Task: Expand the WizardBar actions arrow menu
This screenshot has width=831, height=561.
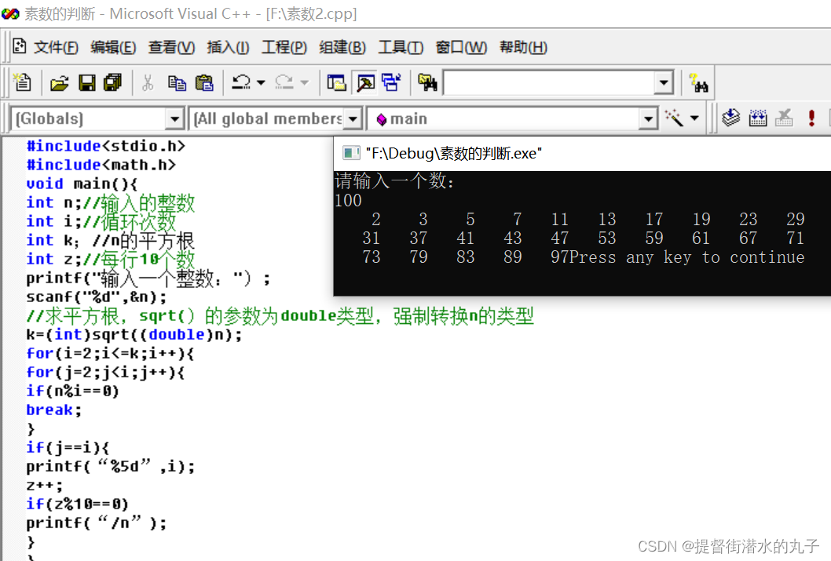Action: coord(695,118)
